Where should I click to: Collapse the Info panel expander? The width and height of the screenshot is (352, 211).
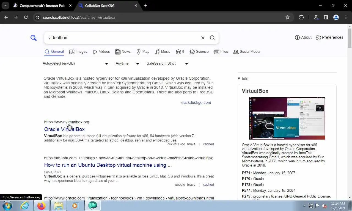(243, 79)
